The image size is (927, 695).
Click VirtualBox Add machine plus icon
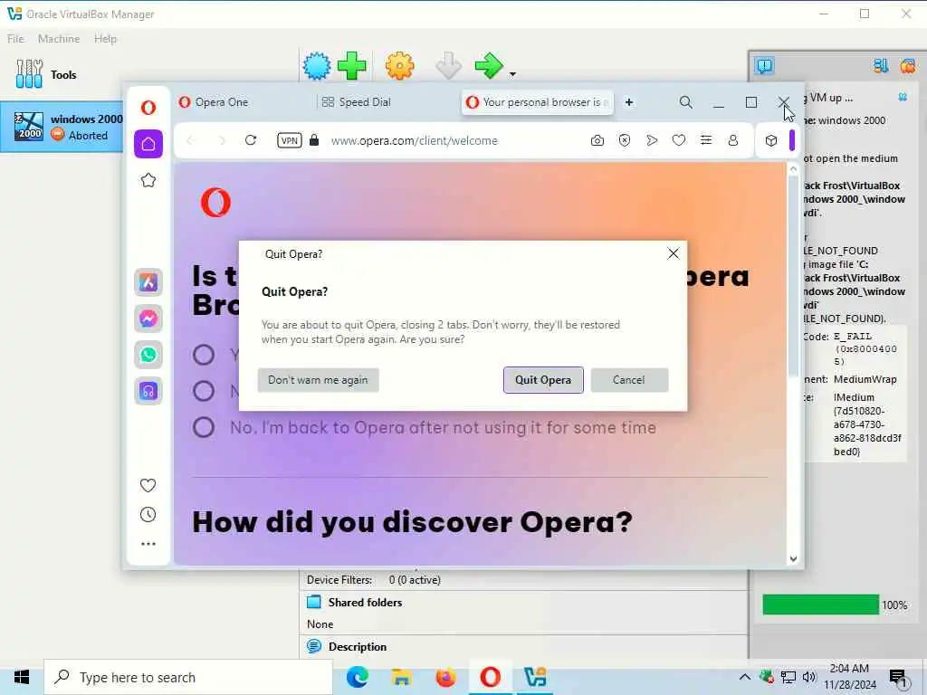click(x=352, y=65)
